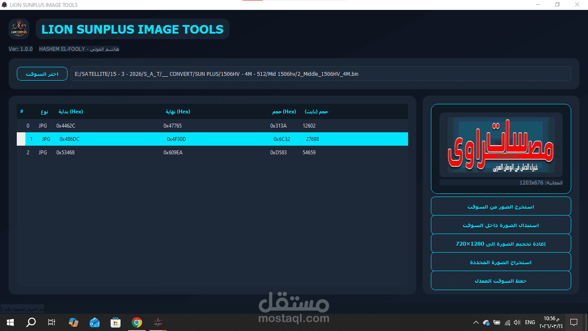Click size cell 0xD583

point(279,153)
